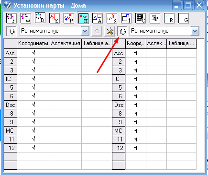Toggle MC coordinates checkmark in right table

[x=136, y=130]
